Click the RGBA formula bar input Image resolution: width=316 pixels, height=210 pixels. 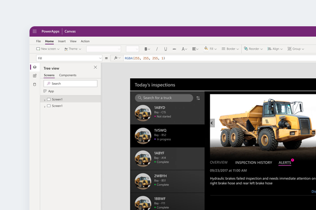pos(220,58)
